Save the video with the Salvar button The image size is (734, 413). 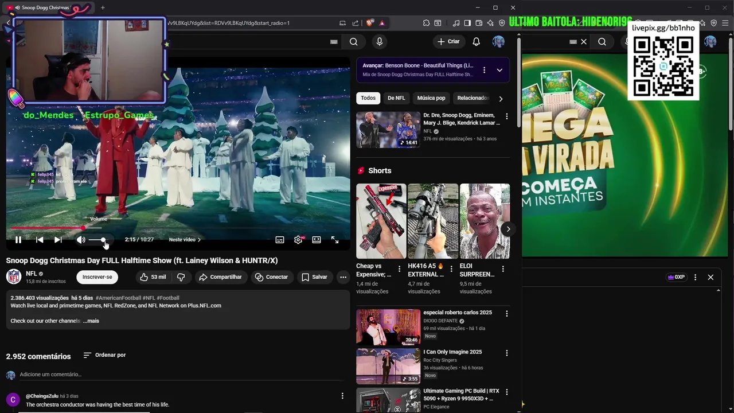tap(314, 277)
